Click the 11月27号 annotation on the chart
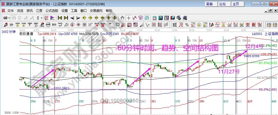Screen dimensions: 278x115 point(229,71)
